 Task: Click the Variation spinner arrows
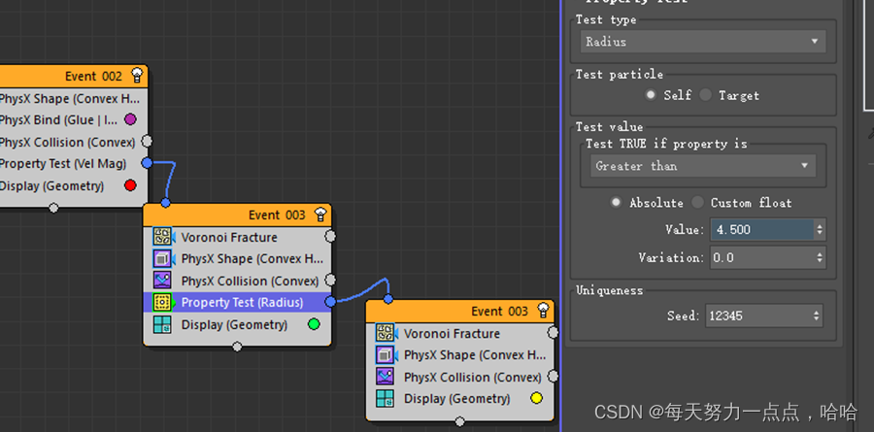[x=820, y=258]
